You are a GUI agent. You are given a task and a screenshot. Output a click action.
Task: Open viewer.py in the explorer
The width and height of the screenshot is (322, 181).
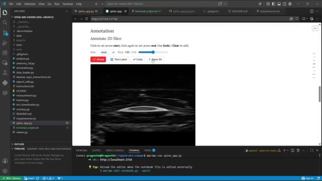click(x=22, y=132)
